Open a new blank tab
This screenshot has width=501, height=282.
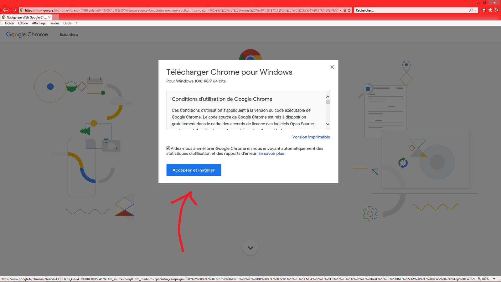55,17
